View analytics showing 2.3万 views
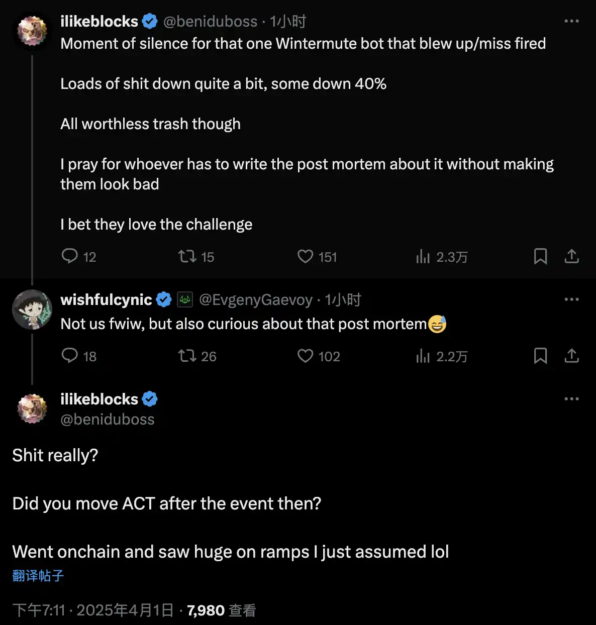The image size is (596, 625). point(423,257)
